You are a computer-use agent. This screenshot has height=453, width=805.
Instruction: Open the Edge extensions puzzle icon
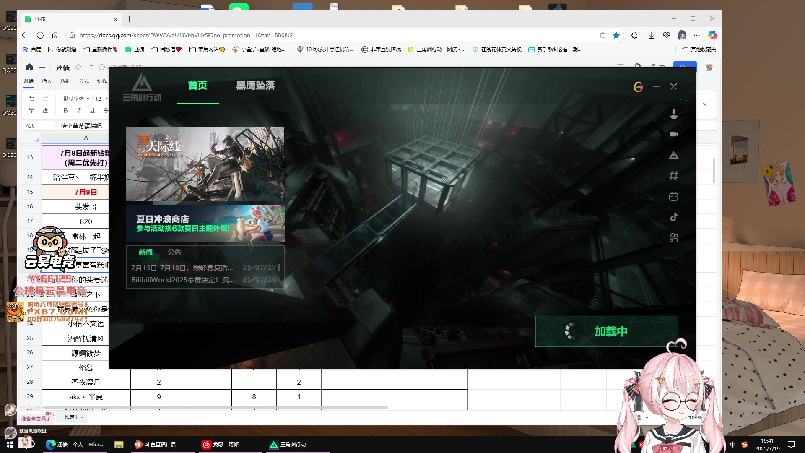click(x=634, y=35)
